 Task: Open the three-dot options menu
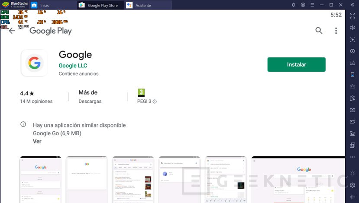[x=336, y=31]
